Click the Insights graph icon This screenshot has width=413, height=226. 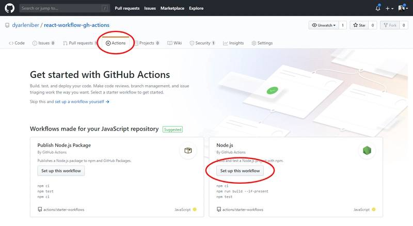pyautogui.click(x=225, y=43)
